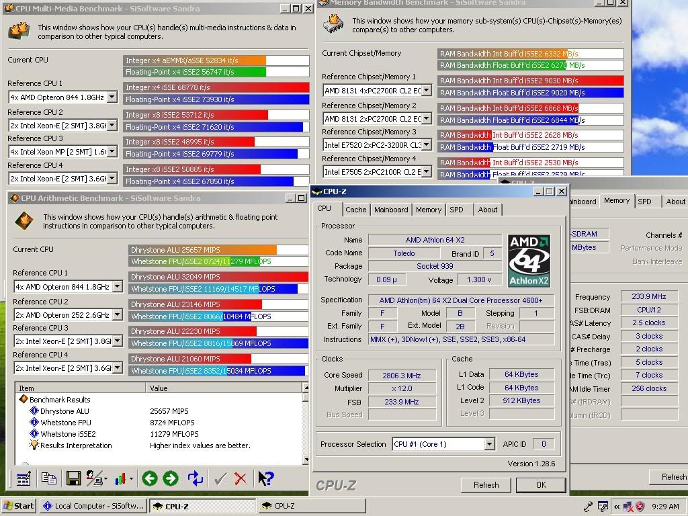Viewport: 688px width, 516px height.
Task: Click the green forward arrow icon
Action: click(171, 478)
